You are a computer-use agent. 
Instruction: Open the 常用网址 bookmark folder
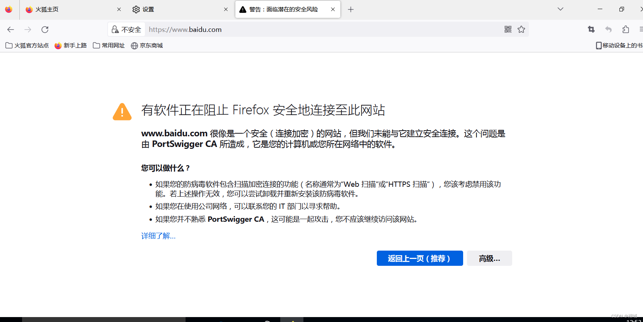pos(109,46)
